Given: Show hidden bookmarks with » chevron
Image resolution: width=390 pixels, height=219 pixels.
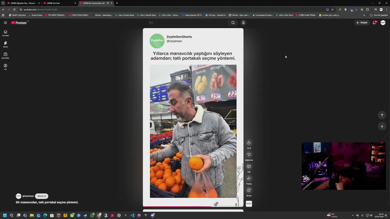Looking at the screenshot, I should pos(364,15).
